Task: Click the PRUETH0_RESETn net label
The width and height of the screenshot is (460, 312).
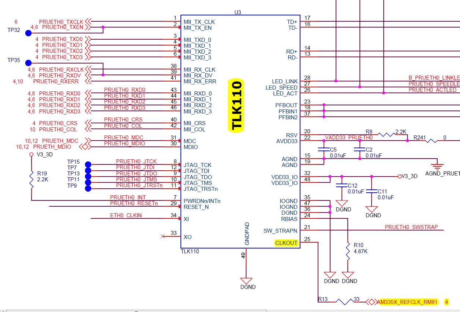Action: 134,203
